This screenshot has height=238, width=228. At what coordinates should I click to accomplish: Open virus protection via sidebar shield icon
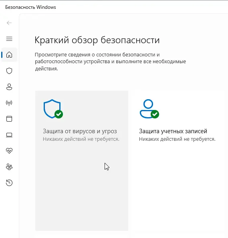pos(9,71)
